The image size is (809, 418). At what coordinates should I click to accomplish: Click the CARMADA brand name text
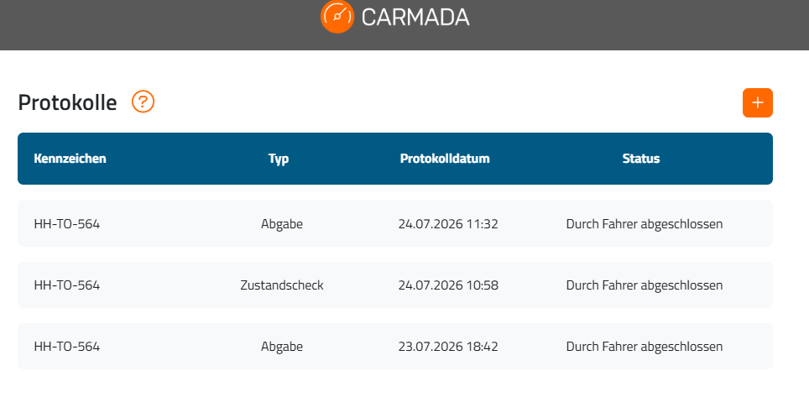click(415, 18)
